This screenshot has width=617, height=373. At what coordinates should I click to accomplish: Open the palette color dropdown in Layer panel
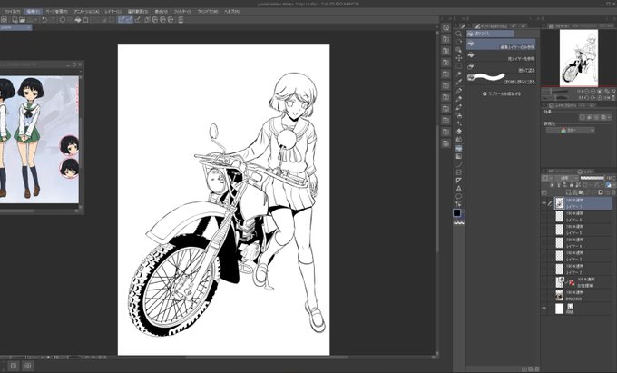544,178
